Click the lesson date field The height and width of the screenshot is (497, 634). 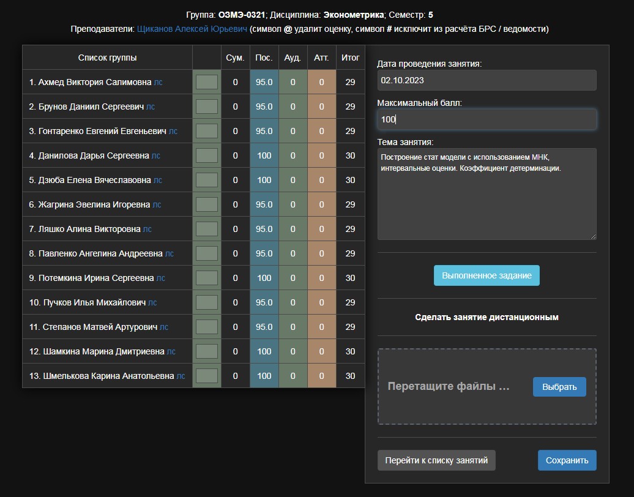tap(487, 80)
